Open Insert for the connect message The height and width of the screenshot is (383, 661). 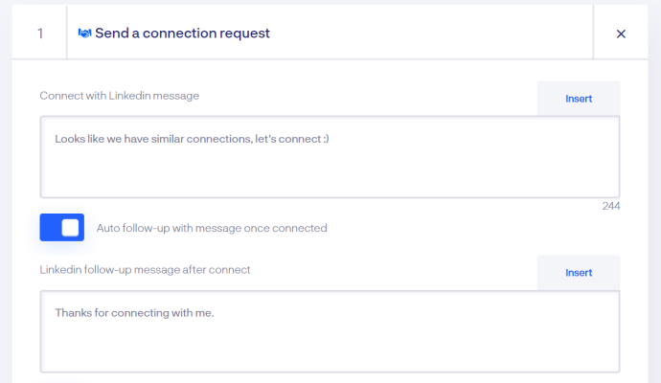coord(579,99)
